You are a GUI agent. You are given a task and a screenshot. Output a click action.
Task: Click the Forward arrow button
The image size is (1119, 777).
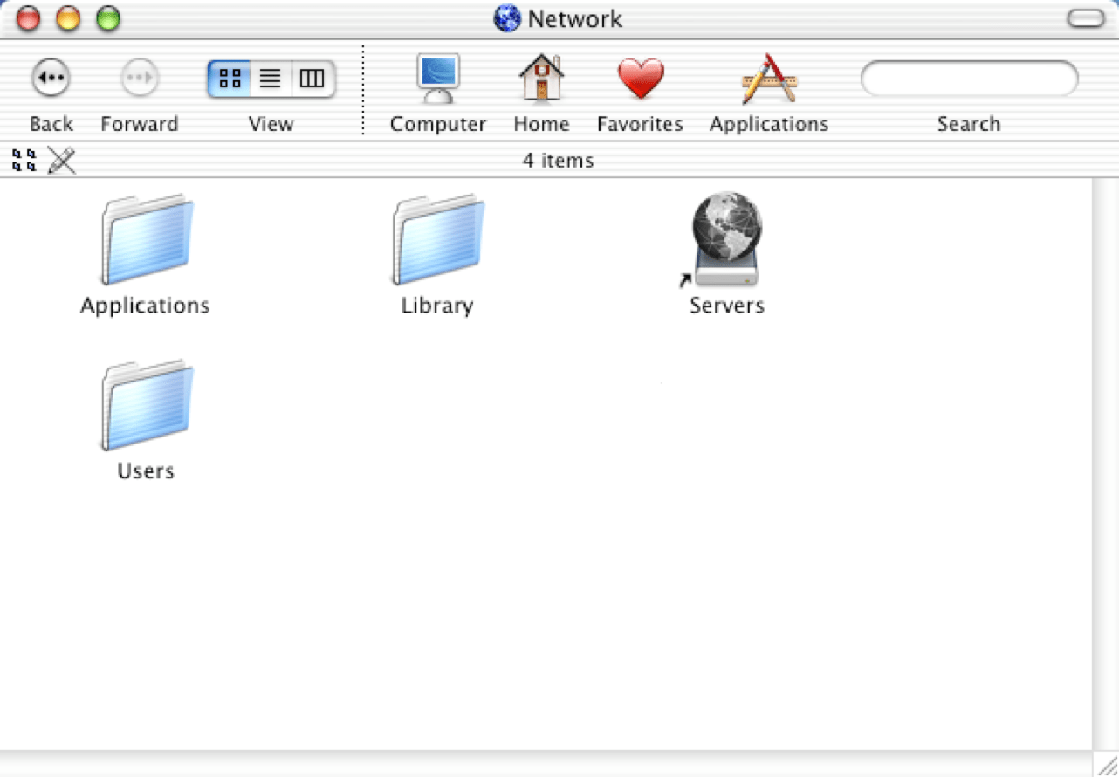[140, 79]
